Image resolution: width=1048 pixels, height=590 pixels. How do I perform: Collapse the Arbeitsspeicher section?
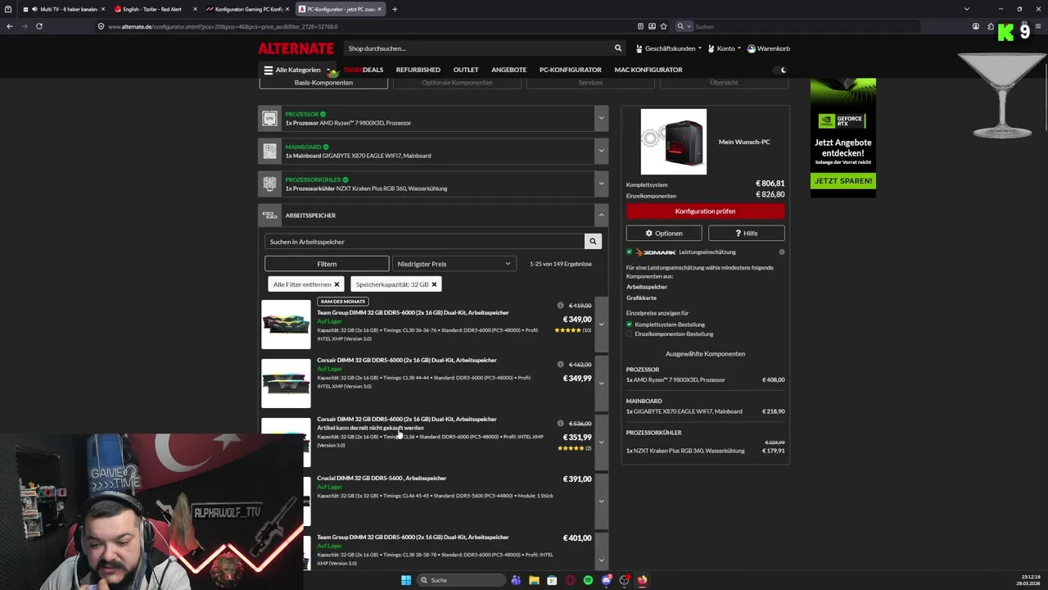coord(601,216)
